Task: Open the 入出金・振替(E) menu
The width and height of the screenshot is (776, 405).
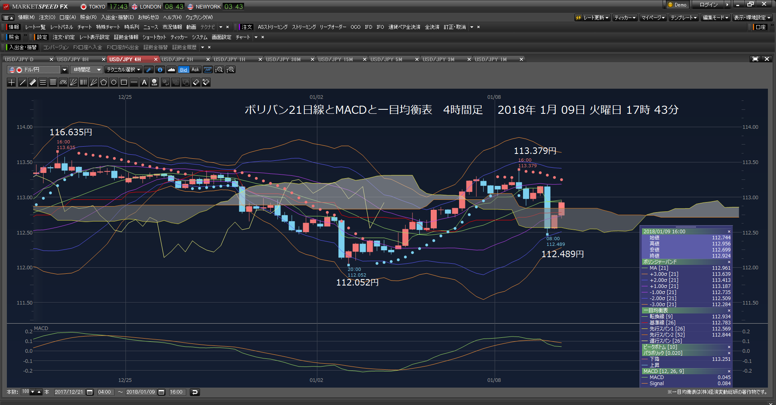Action: (117, 17)
